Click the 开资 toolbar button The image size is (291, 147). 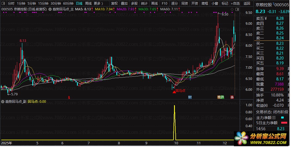click(x=195, y=4)
